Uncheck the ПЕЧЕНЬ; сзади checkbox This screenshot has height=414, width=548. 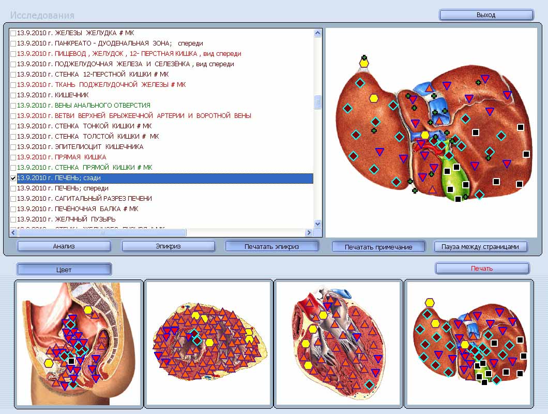13,178
